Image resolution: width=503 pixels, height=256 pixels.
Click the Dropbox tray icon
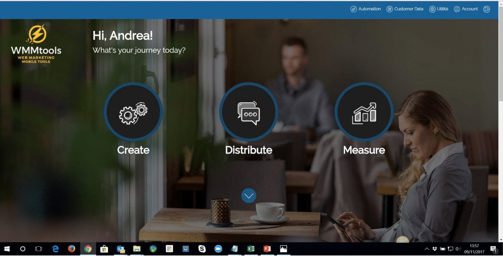click(435, 249)
